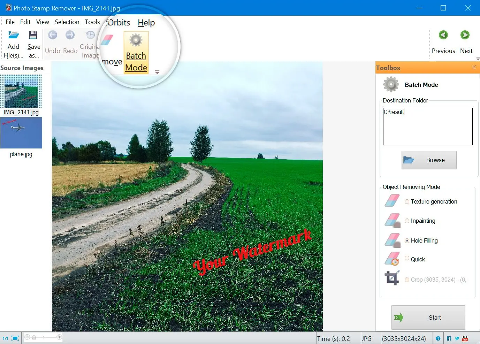Set zoom to 1:1 actual size

[x=5, y=338]
